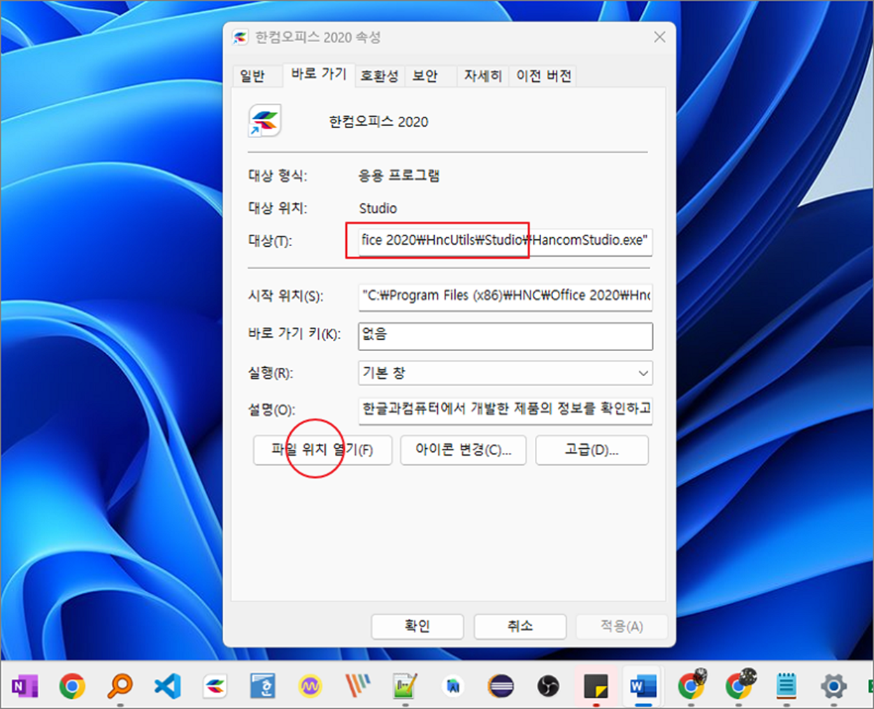Click 아이콘 변경(C)... button
The width and height of the screenshot is (874, 709).
(x=463, y=450)
